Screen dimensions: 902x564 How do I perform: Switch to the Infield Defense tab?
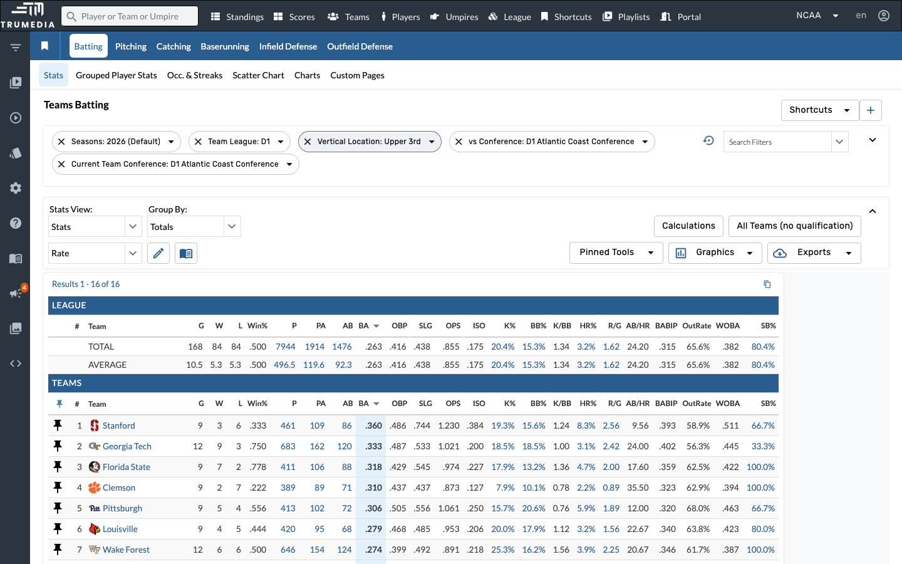coord(288,46)
